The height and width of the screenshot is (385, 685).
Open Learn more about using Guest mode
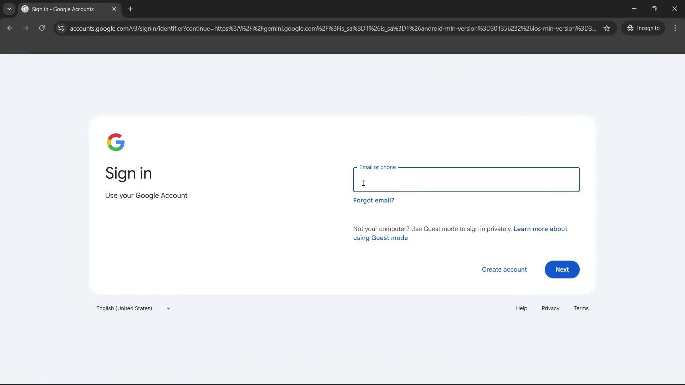click(x=460, y=233)
